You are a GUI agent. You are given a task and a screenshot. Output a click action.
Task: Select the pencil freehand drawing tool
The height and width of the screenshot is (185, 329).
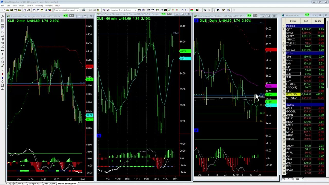coord(2,66)
